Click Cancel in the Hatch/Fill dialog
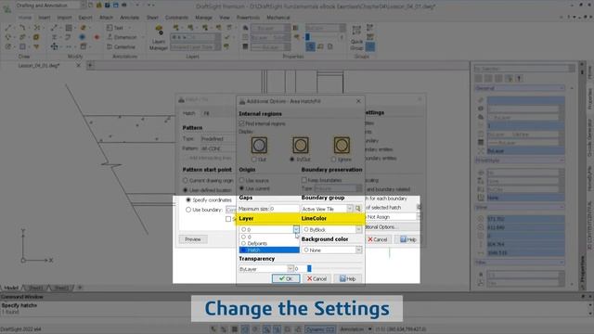Viewport: 594px width, 334px height. (x=378, y=239)
